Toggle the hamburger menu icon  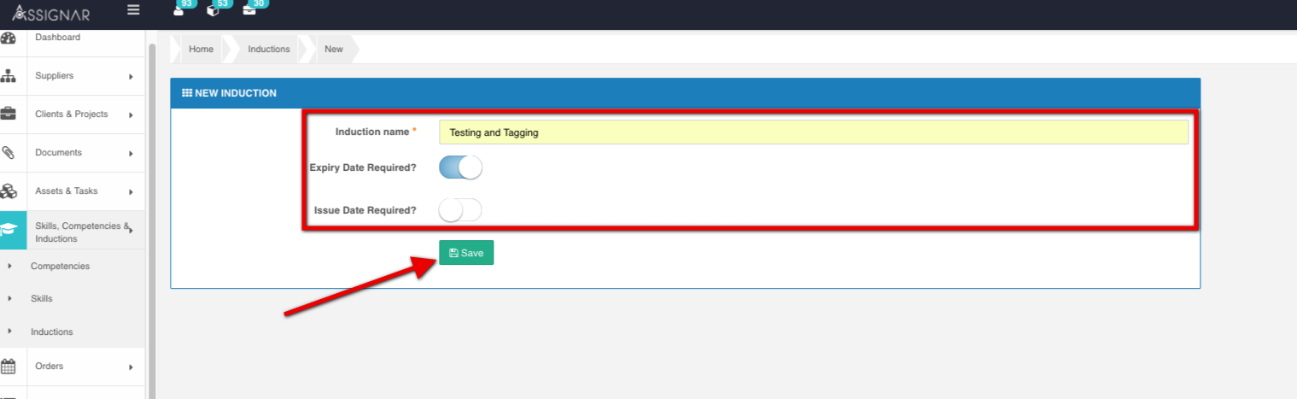tap(133, 10)
